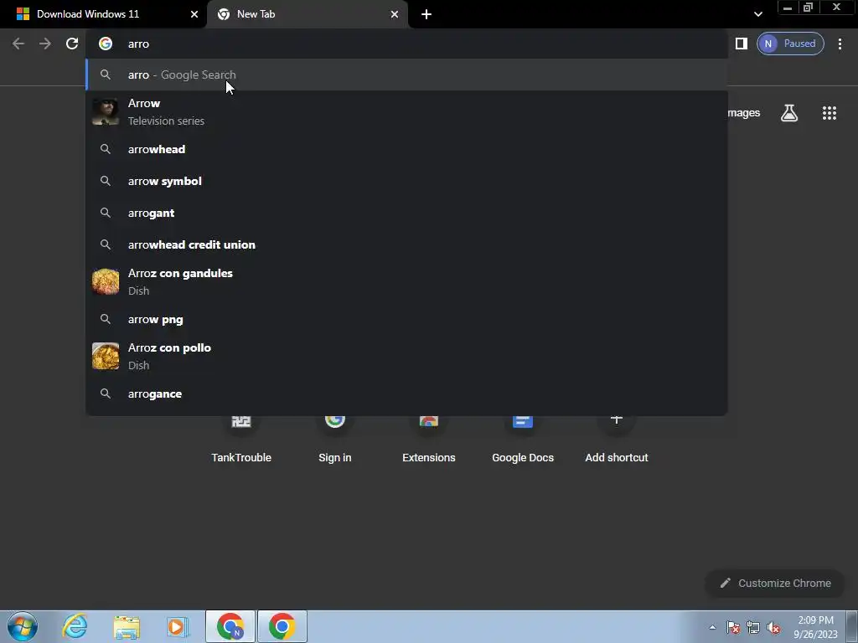
Task: Open a new tab with plus button
Action: click(x=426, y=14)
